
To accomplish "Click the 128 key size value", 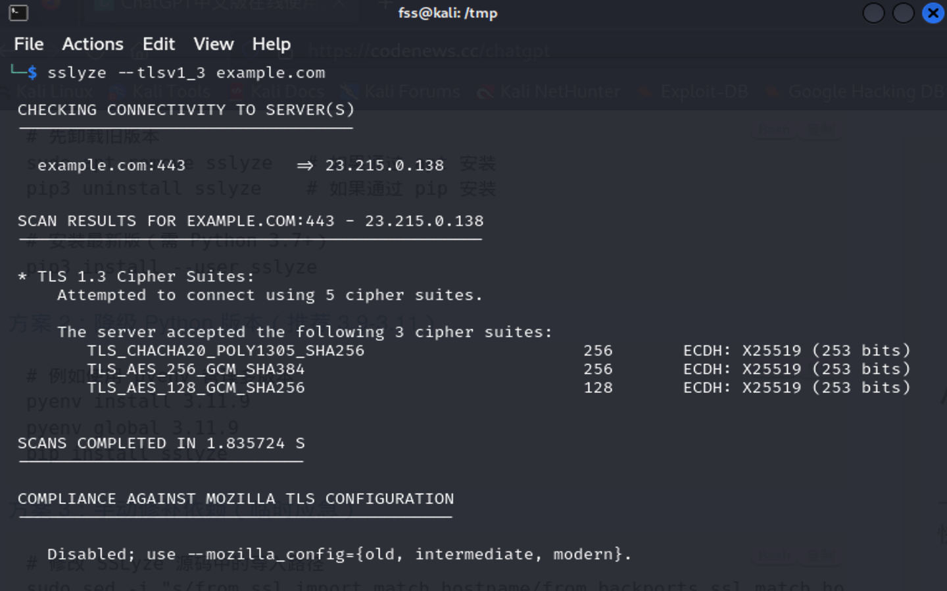I will [x=598, y=387].
